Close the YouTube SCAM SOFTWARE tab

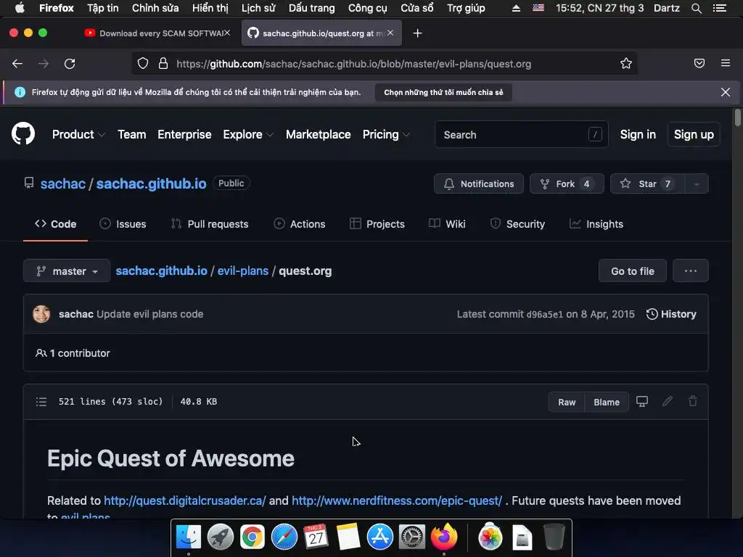pos(227,33)
